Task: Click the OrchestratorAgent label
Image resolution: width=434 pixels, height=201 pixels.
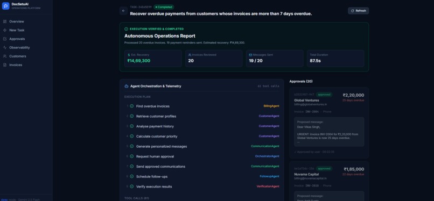Action: pos(267,156)
